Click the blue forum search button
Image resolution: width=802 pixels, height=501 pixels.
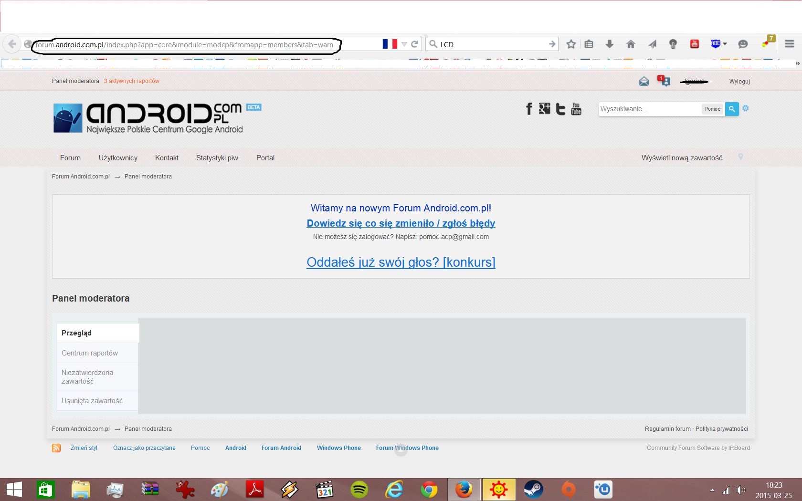[731, 109]
